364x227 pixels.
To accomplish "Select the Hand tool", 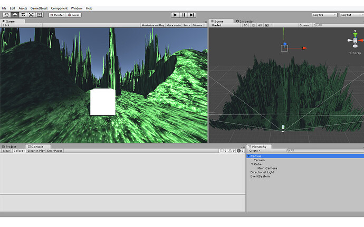I will 6,15.
